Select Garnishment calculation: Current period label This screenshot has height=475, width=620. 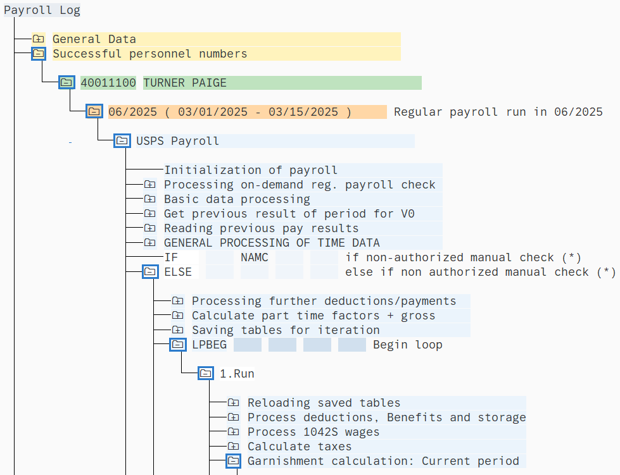click(383, 461)
